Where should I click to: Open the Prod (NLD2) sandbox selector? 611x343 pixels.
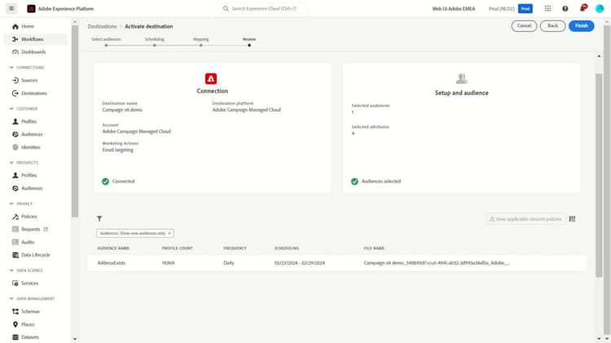[x=511, y=9]
